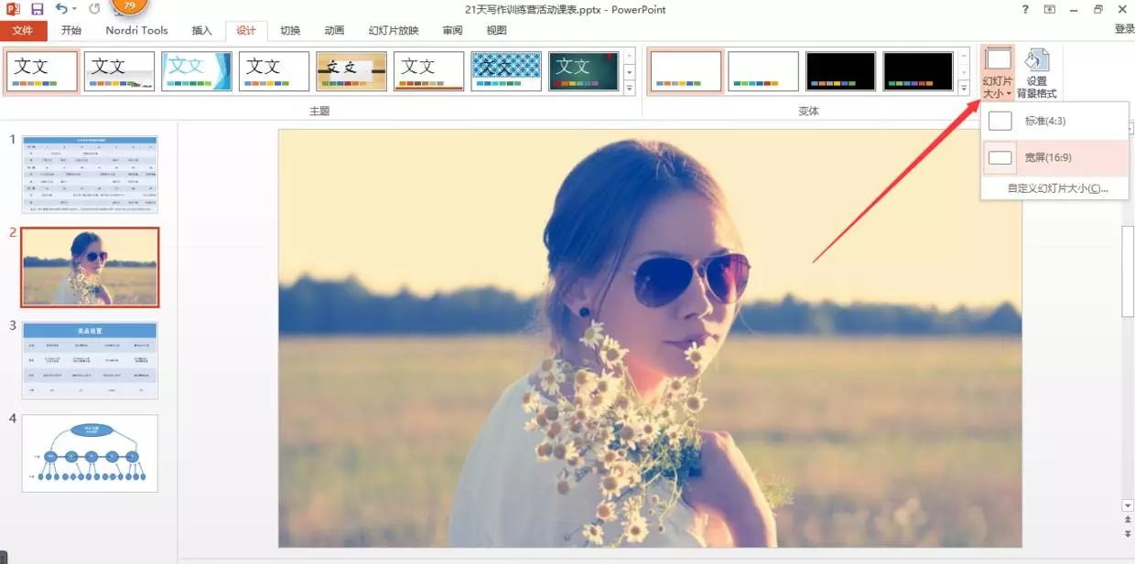Click the Redo icon in title bar
This screenshot has height=564, width=1135.
click(94, 9)
